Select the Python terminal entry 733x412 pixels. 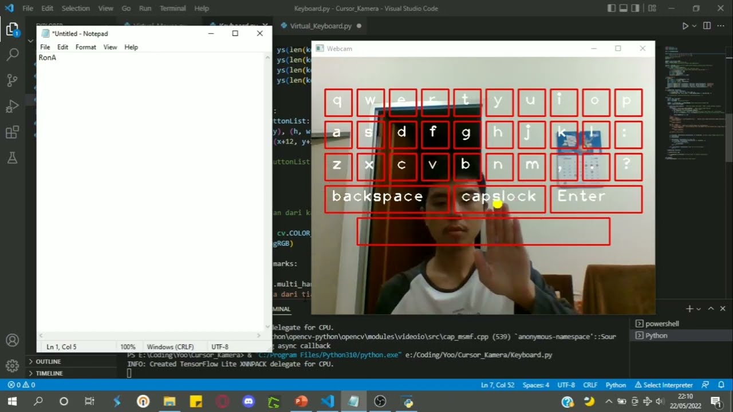[656, 336]
